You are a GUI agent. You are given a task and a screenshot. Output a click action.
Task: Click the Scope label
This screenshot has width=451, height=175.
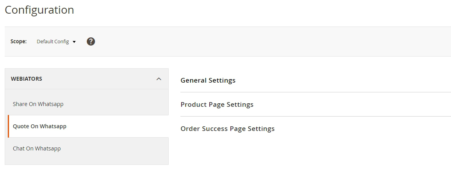pos(18,41)
